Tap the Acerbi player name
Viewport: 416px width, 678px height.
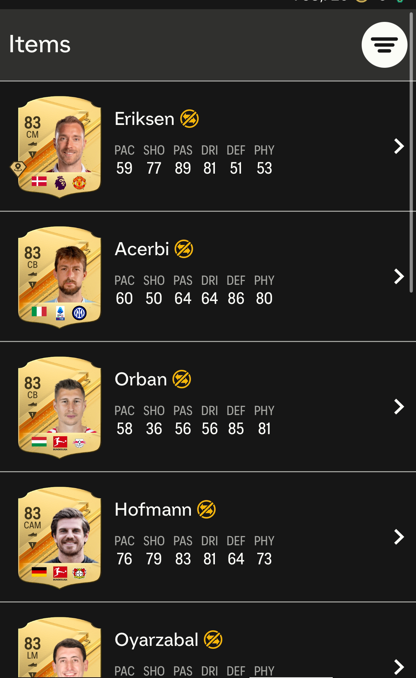coord(142,249)
